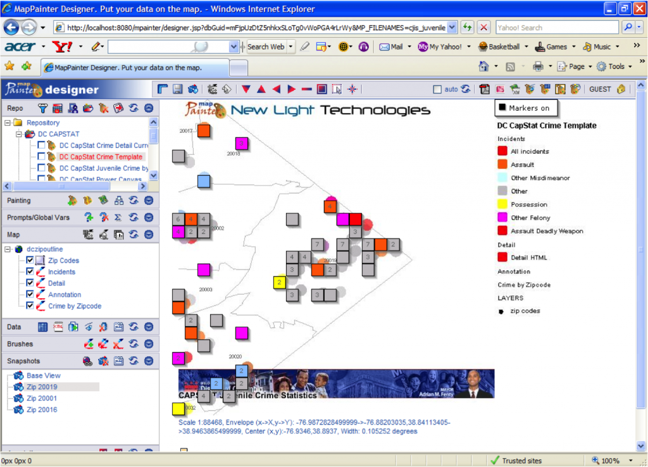
Task: Click the refresh arrows next to auto
Action: point(466,89)
